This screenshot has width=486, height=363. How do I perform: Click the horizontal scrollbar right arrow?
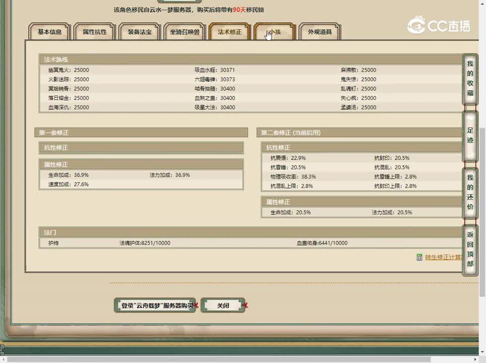click(475, 359)
